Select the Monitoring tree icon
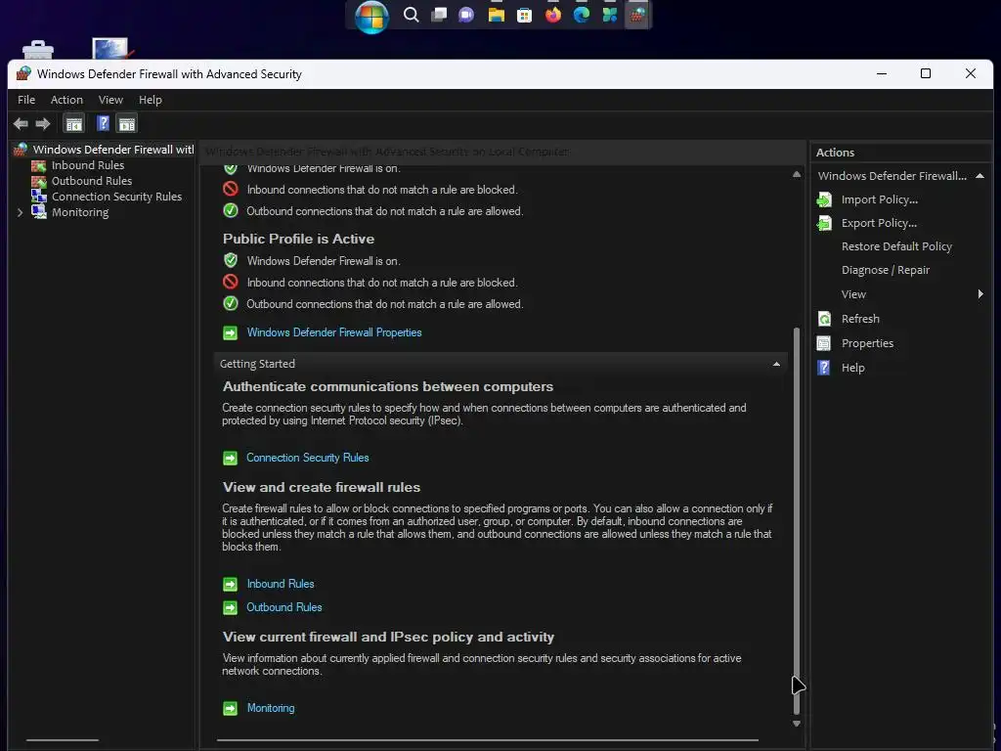This screenshot has height=751, width=1001. pyautogui.click(x=39, y=212)
